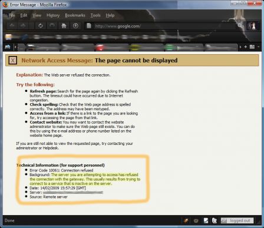
Task: Open the History menu
Action: [53, 15]
